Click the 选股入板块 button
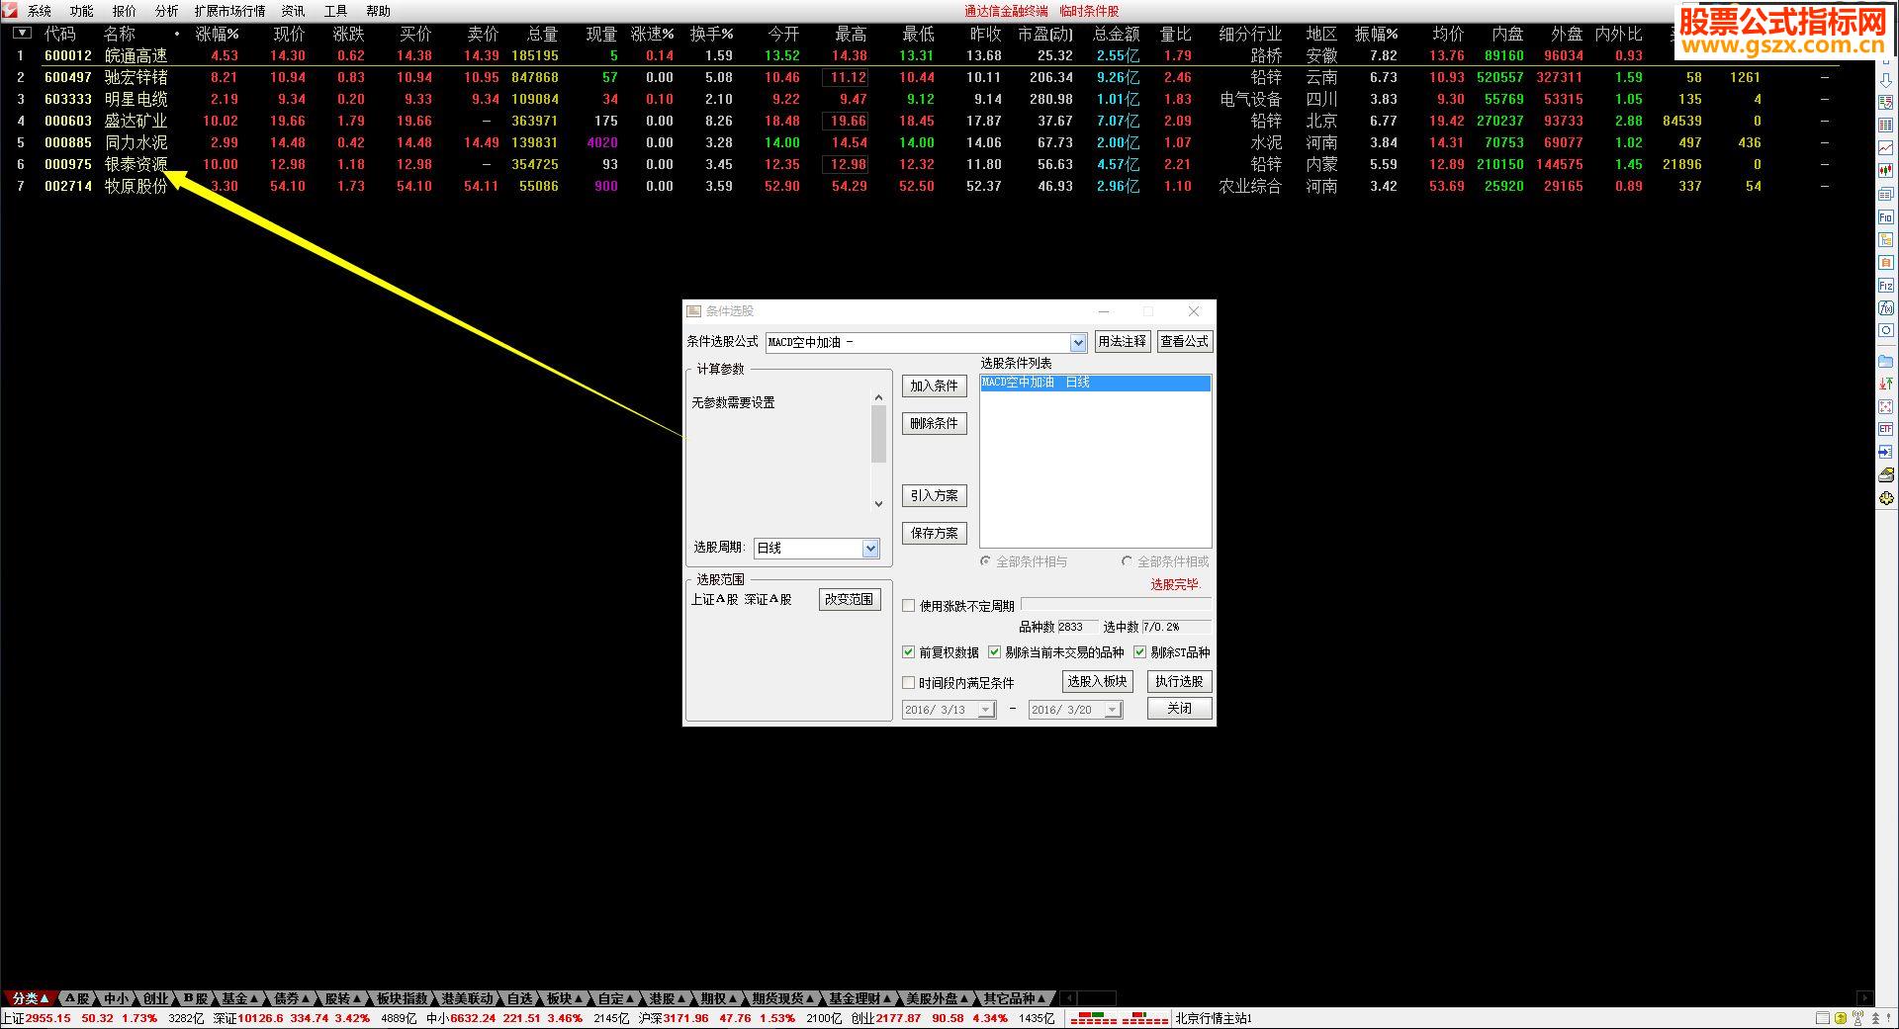Image resolution: width=1899 pixels, height=1029 pixels. (1097, 681)
